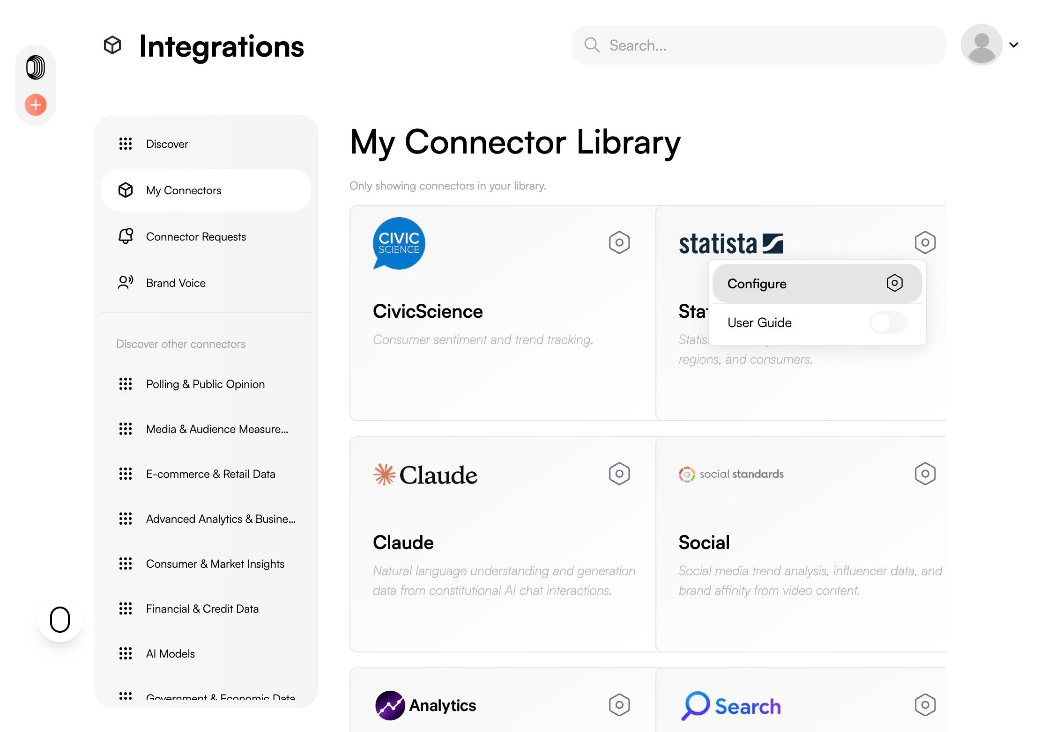Click the user profile avatar
This screenshot has width=1040, height=732.
coord(981,45)
